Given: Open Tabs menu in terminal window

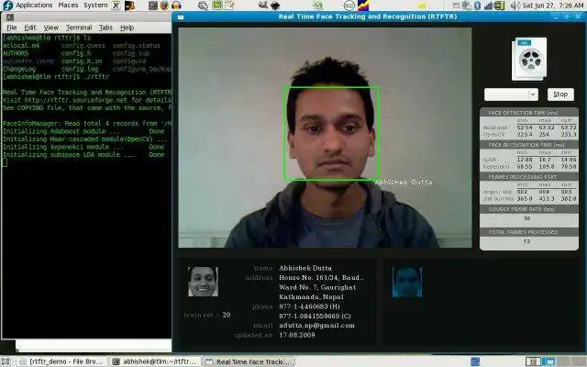Looking at the screenshot, I should [x=105, y=28].
